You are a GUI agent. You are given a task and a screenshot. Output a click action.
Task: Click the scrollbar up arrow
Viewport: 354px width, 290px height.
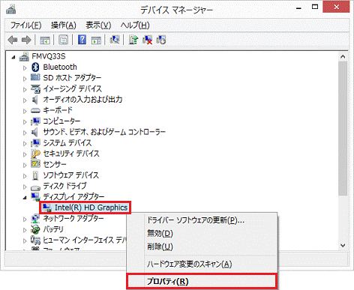coord(343,57)
